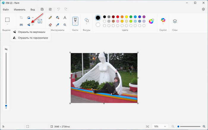Choose Отразить по горизонтали
Screen dimensions: 208x130
pyautogui.click(x=33, y=38)
